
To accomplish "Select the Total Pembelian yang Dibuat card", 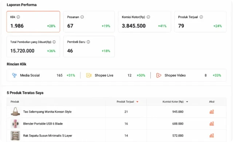I will pos(33,46).
